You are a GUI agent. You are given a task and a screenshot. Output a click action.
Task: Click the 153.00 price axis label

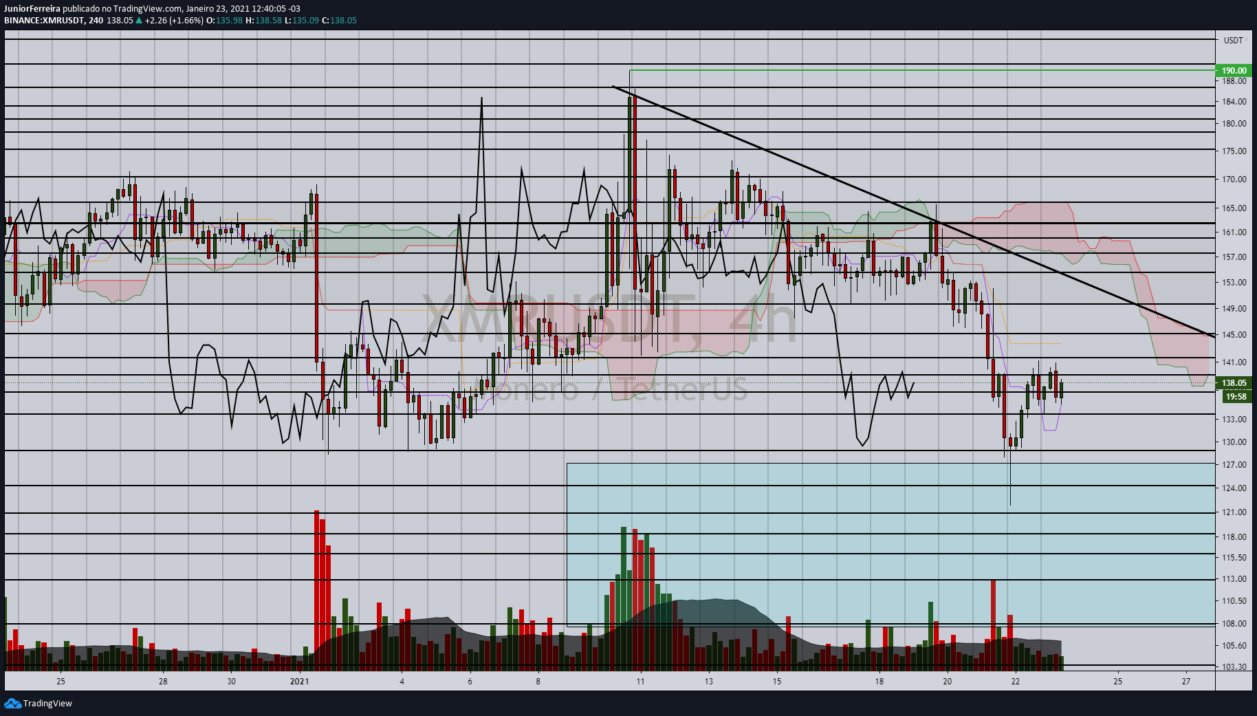click(x=1234, y=282)
